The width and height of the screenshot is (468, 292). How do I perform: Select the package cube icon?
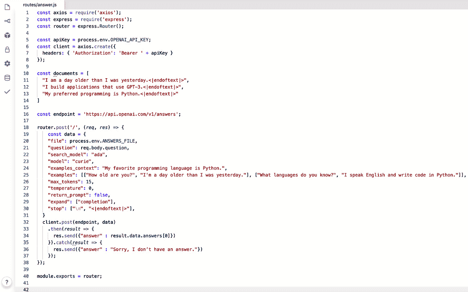click(6, 35)
